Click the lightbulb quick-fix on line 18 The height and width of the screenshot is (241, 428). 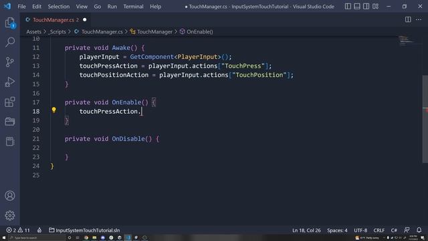point(53,110)
